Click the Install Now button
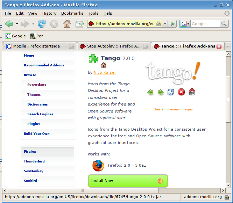Image resolution: width=233 pixels, height=203 pixels. [x=128, y=181]
